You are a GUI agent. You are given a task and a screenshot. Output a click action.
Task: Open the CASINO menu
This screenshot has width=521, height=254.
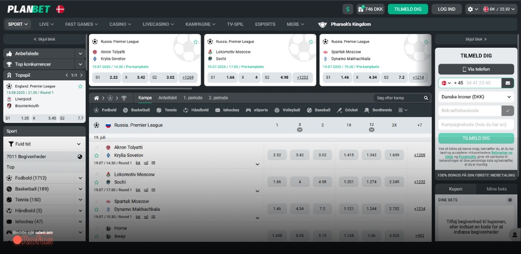(120, 24)
